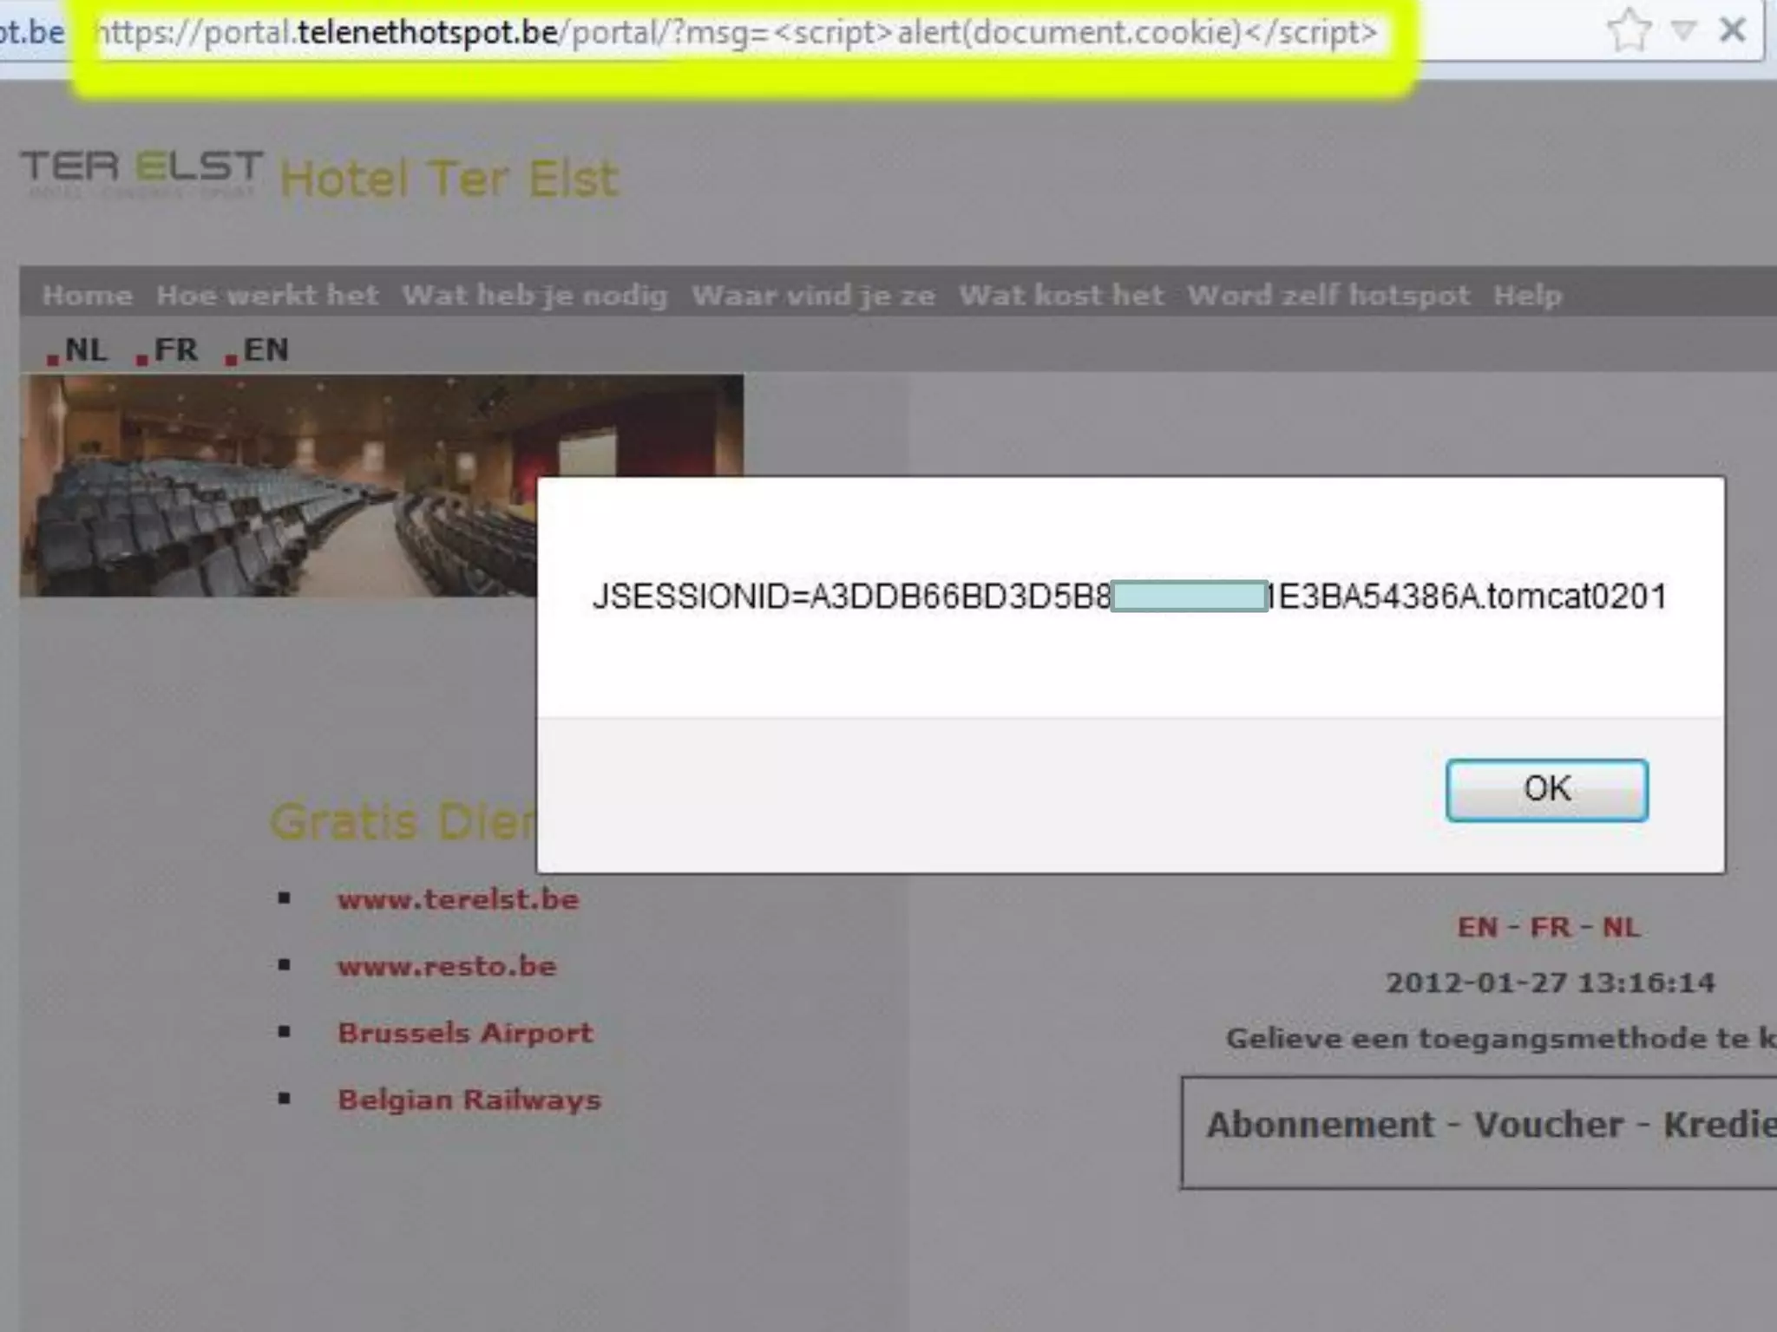The height and width of the screenshot is (1332, 1777).
Task: Switch language to FR in top bar
Action: click(174, 350)
